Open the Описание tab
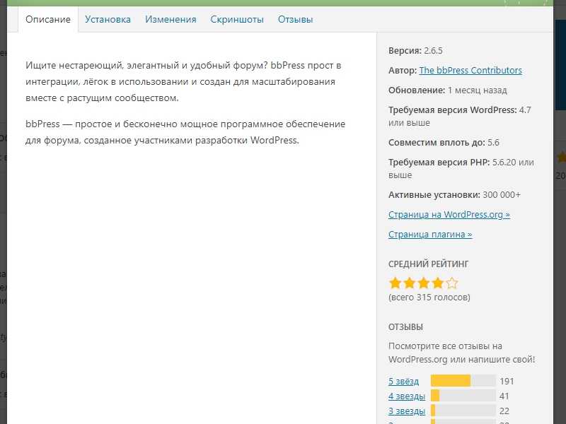Viewport: 566px width, 424px height. pos(48,20)
